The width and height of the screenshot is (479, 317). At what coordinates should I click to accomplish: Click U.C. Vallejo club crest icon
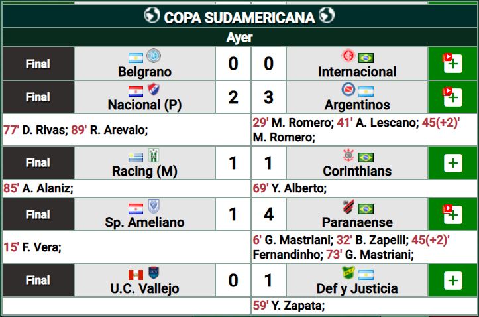pyautogui.click(x=154, y=273)
